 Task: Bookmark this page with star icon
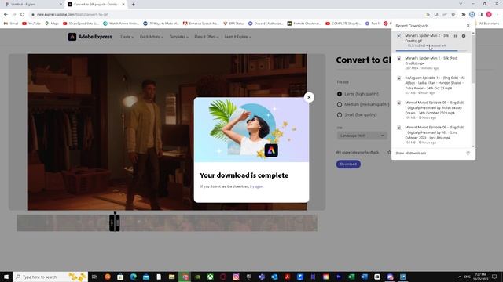tap(453, 14)
